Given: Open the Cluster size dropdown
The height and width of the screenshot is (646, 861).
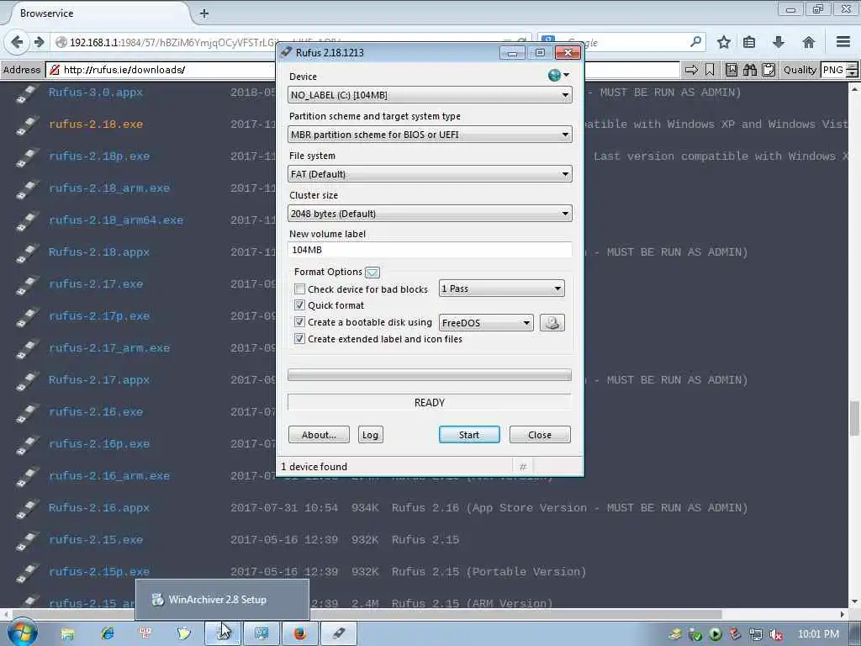Looking at the screenshot, I should (430, 214).
